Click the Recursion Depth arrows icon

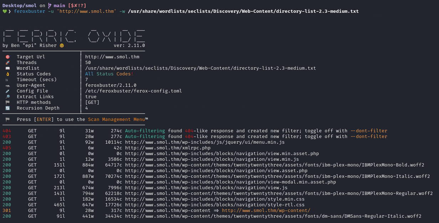7,108
